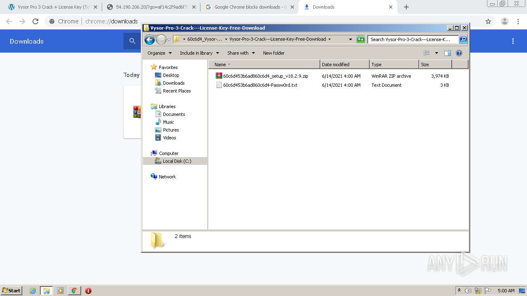Click the search magnifier icon in Explorer
The width and height of the screenshot is (527, 296).
pos(463,39)
